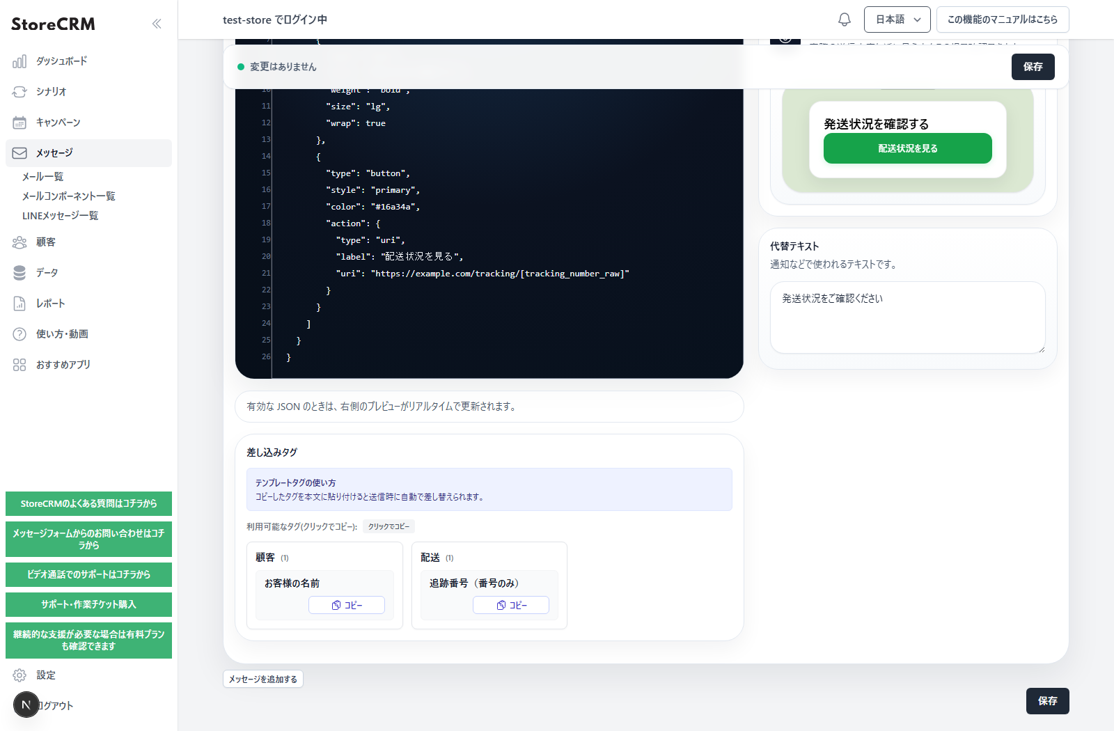The width and height of the screenshot is (1114, 731).
Task: Click the 発送状況を確認する preview heading
Action: click(876, 124)
